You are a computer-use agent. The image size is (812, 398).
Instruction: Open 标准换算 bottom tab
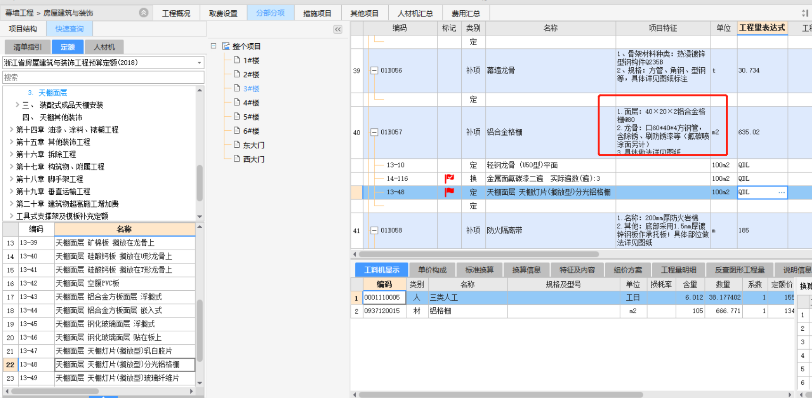coord(479,270)
